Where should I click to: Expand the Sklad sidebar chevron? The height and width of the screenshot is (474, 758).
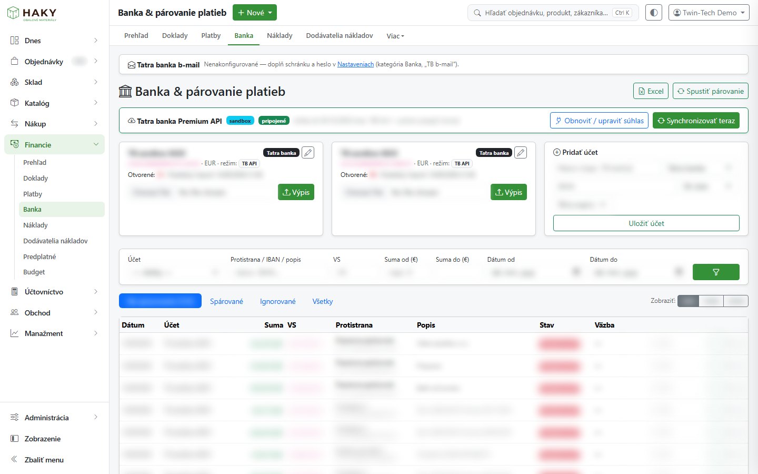coord(96,82)
